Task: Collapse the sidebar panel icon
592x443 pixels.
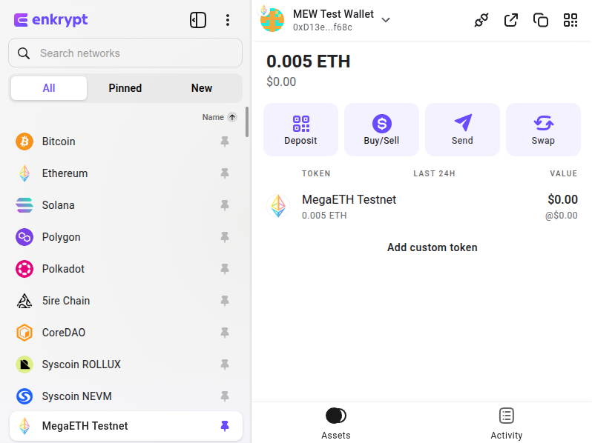Action: (x=198, y=20)
